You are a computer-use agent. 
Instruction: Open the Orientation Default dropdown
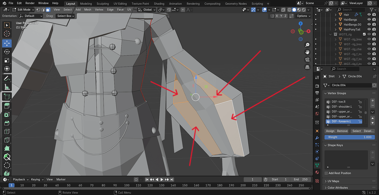coord(31,16)
